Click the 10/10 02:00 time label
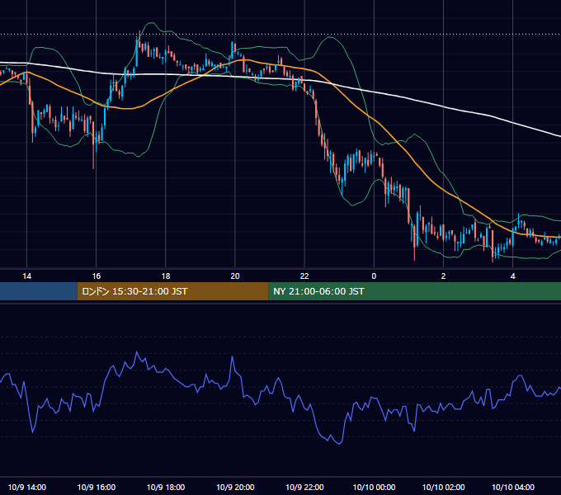561x495 pixels. coord(443,487)
